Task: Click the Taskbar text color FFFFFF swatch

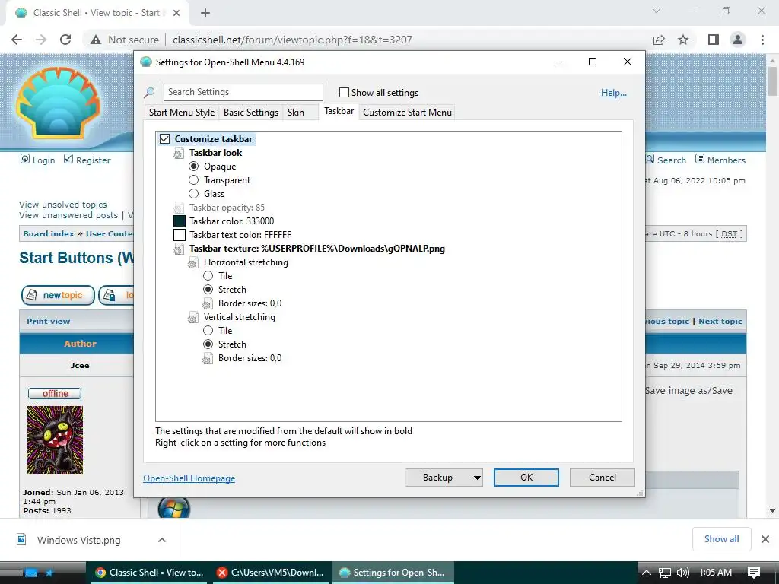Action: (x=180, y=235)
